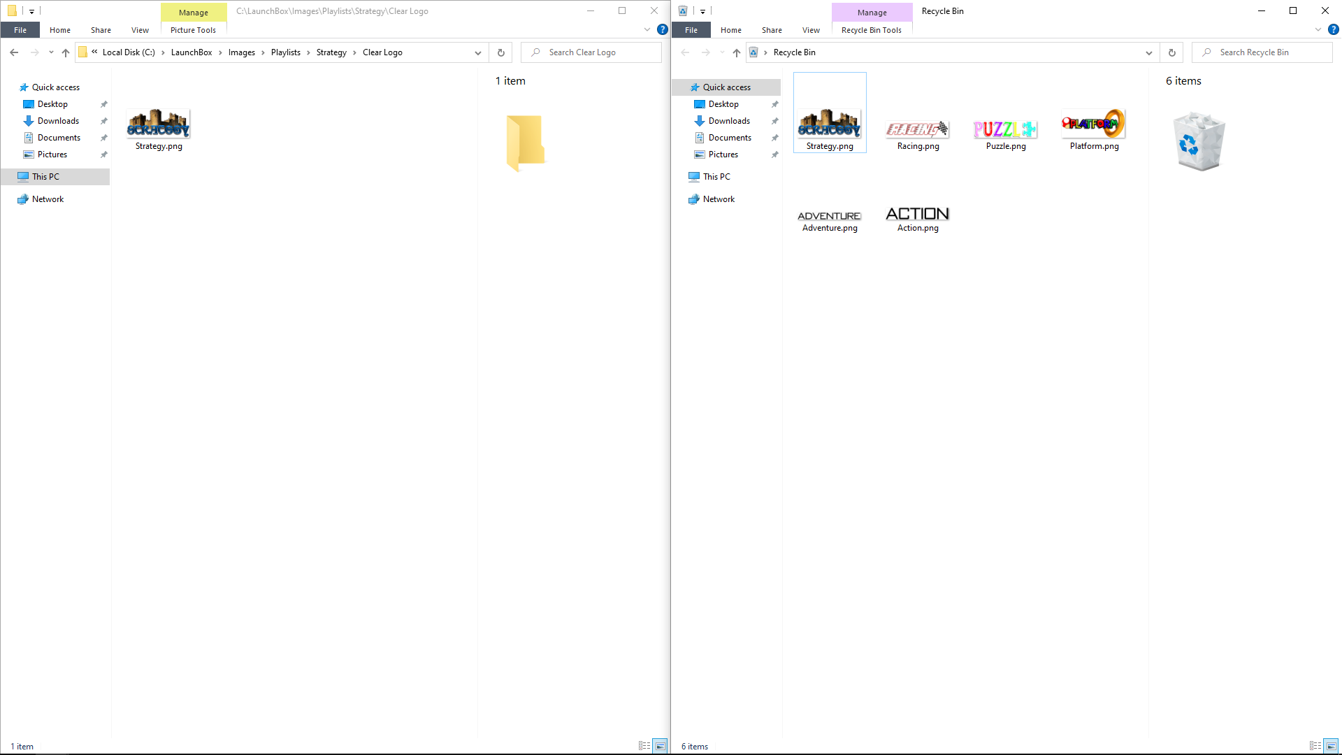
Task: Switch left window to details view
Action: [x=644, y=746]
